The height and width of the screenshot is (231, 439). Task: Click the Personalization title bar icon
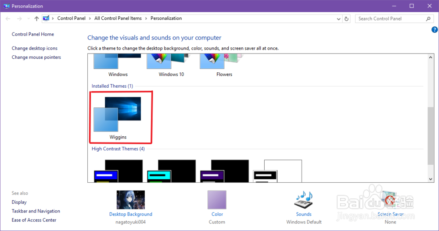coord(6,6)
